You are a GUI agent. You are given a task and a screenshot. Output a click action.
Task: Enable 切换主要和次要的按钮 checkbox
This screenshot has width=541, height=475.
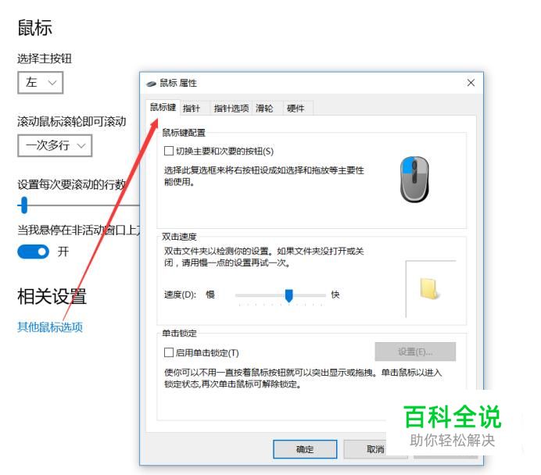[x=168, y=151]
